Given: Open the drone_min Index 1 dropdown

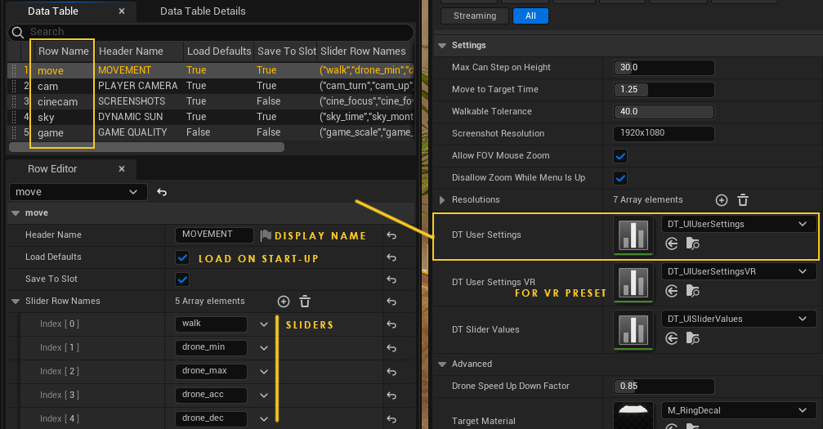Looking at the screenshot, I should pyautogui.click(x=264, y=347).
